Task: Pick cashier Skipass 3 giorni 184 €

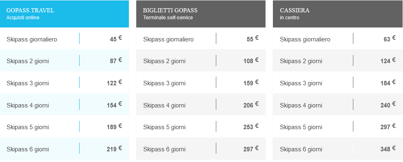Action: [337, 82]
